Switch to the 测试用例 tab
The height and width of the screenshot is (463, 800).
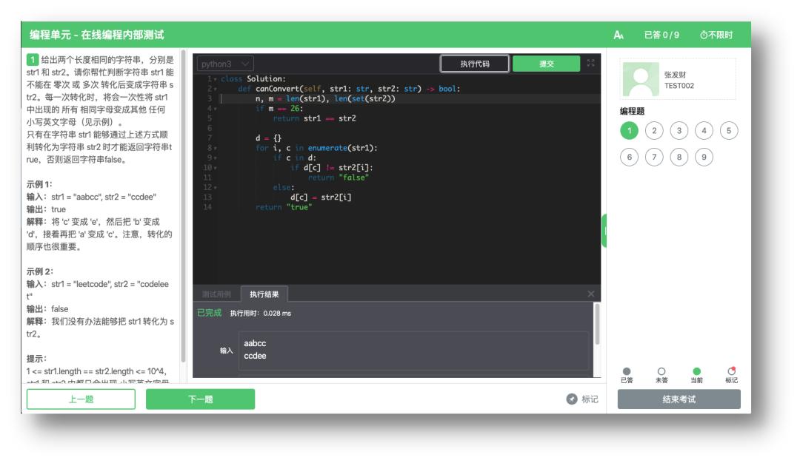click(216, 294)
